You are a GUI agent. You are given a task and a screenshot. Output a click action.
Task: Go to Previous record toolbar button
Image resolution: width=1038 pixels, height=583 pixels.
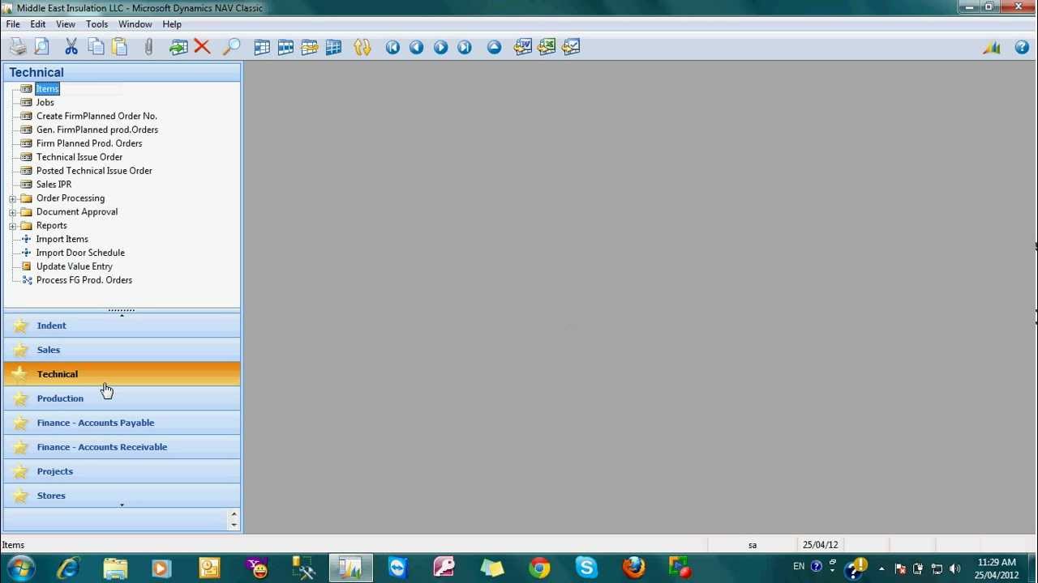click(416, 47)
